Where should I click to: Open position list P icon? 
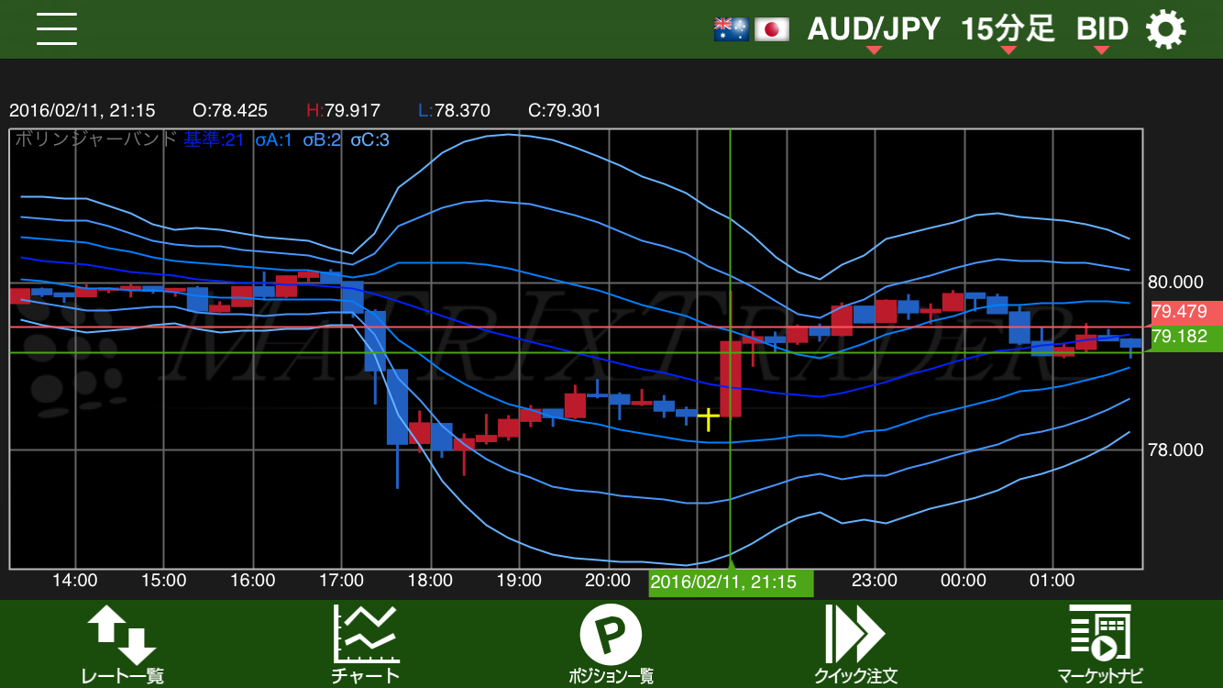tap(611, 634)
